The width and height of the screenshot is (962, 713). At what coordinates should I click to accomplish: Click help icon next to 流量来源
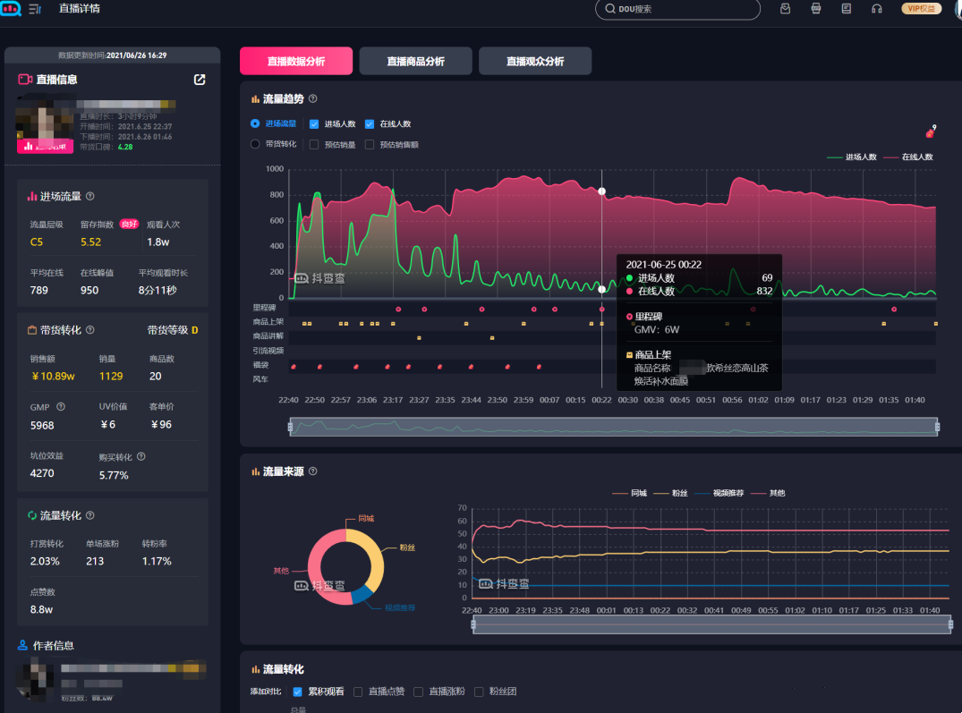pyautogui.click(x=312, y=471)
